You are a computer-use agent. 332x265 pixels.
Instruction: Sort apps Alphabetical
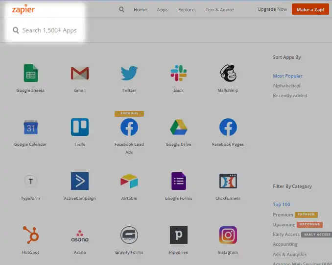[286, 86]
